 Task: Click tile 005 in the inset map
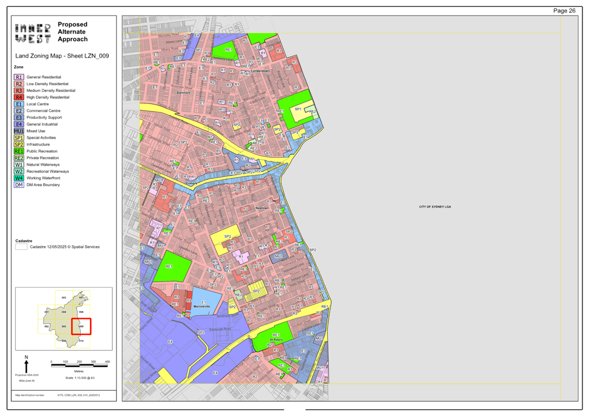(64, 326)
